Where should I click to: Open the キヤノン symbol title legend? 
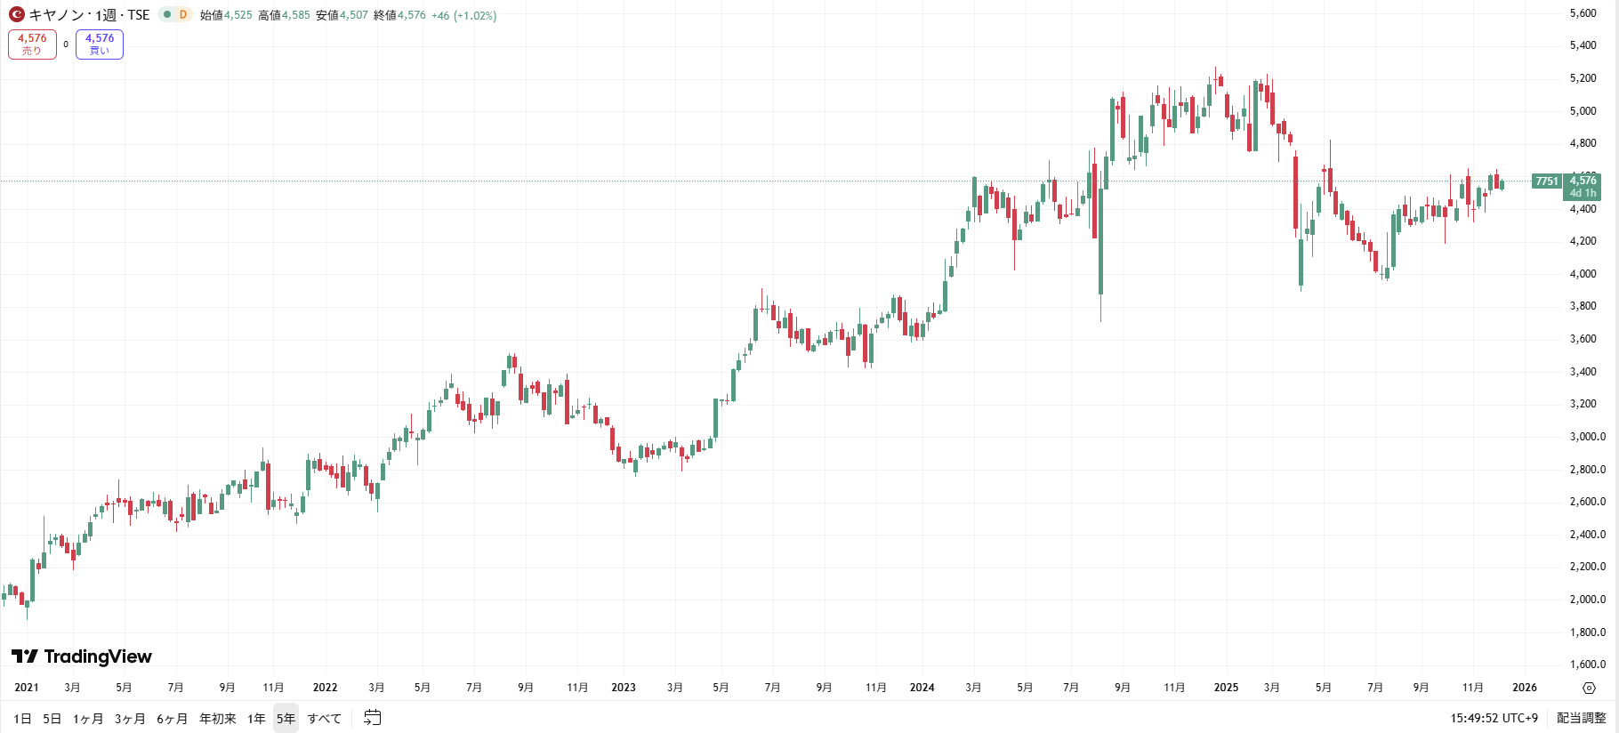click(89, 15)
